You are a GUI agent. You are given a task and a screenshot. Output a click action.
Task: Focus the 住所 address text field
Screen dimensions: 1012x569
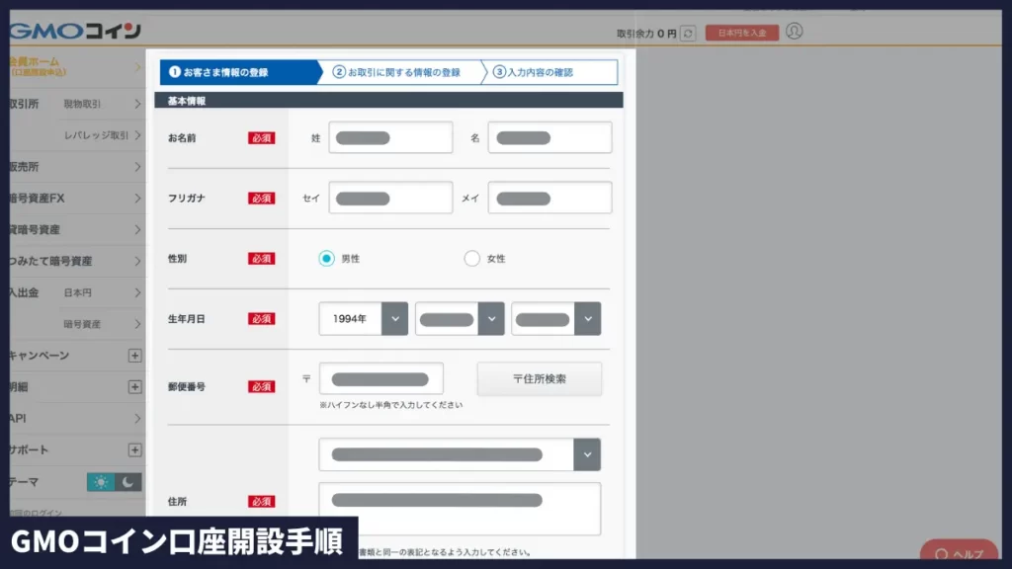460,509
